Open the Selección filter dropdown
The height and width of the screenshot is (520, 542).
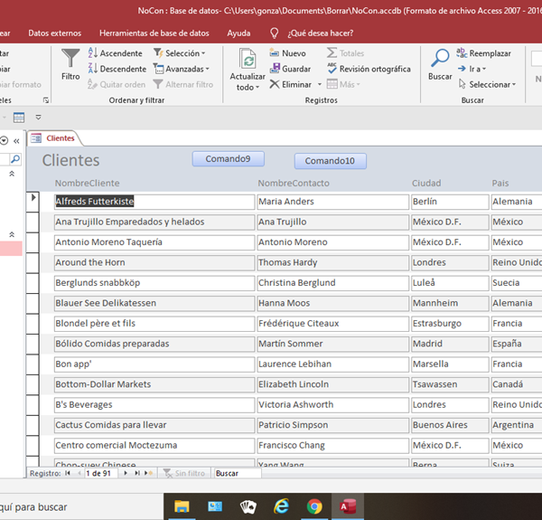[x=180, y=53]
